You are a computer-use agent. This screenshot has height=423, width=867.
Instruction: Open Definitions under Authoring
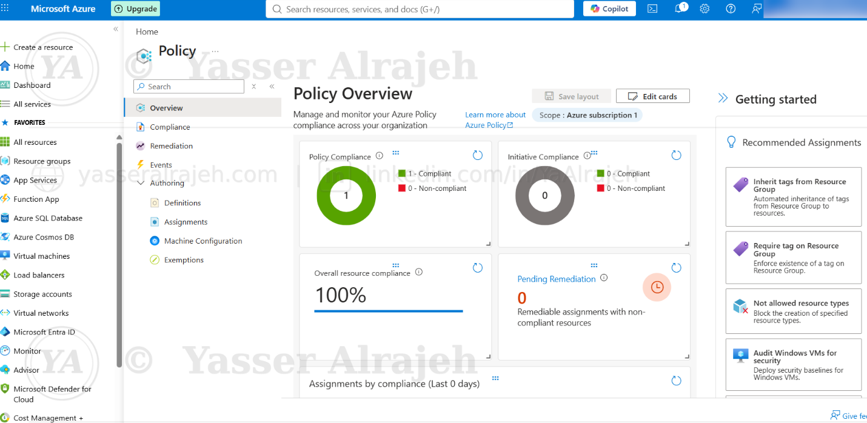(182, 203)
